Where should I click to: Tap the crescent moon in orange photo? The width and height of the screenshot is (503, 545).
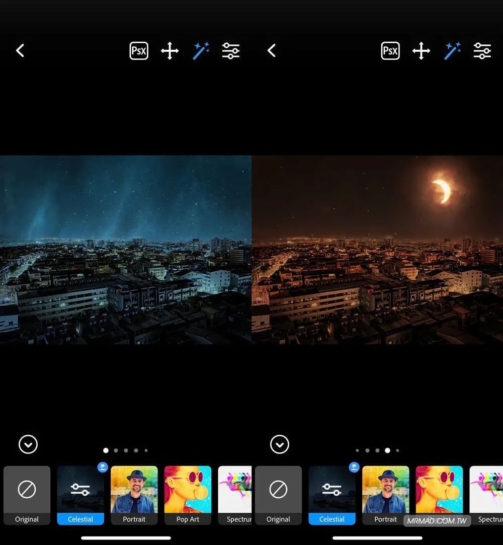[x=442, y=191]
